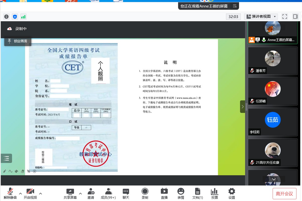This screenshot has height=201, width=302.
Task: Open the 设置 settings gear
Action: 232,193
